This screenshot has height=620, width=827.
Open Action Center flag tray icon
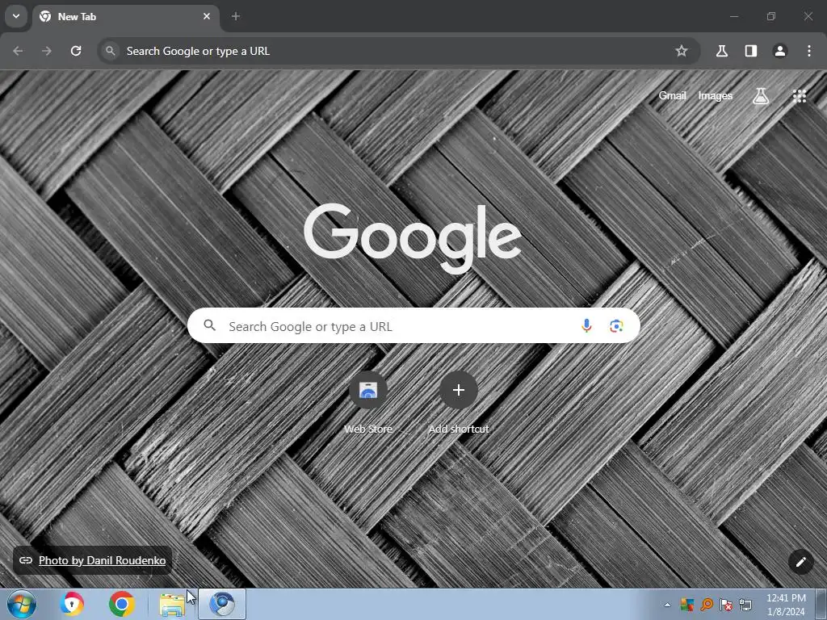pyautogui.click(x=726, y=605)
